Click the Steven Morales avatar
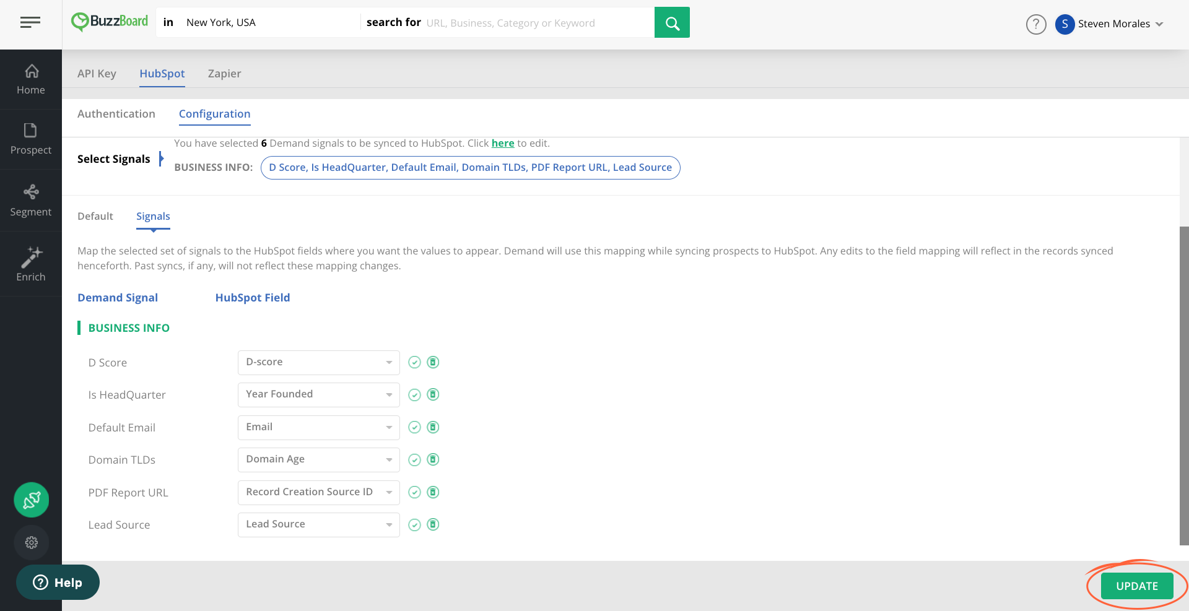1189x611 pixels. 1065,24
